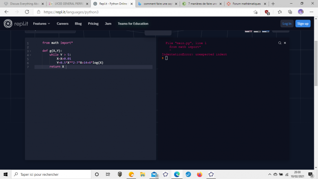318x179 pixels.
Task: Switch to the LYCEE GENERAL PIERRE tab
Action: pyautogui.click(x=66, y=4)
